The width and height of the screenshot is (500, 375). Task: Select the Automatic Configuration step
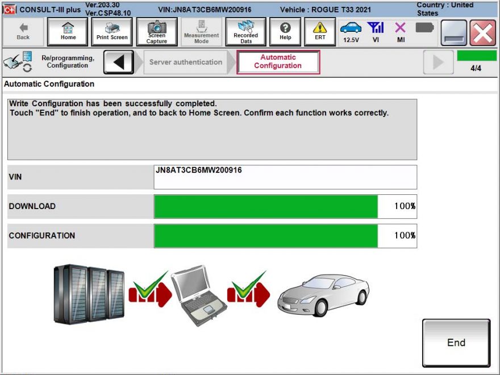click(x=278, y=61)
